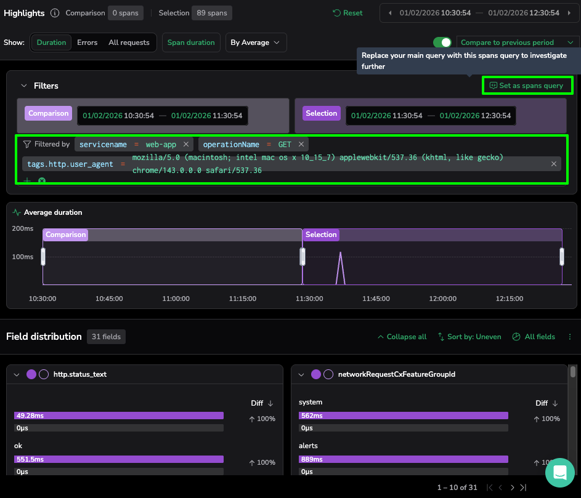Open the chat support widget
This screenshot has height=498, width=581.
(x=559, y=473)
